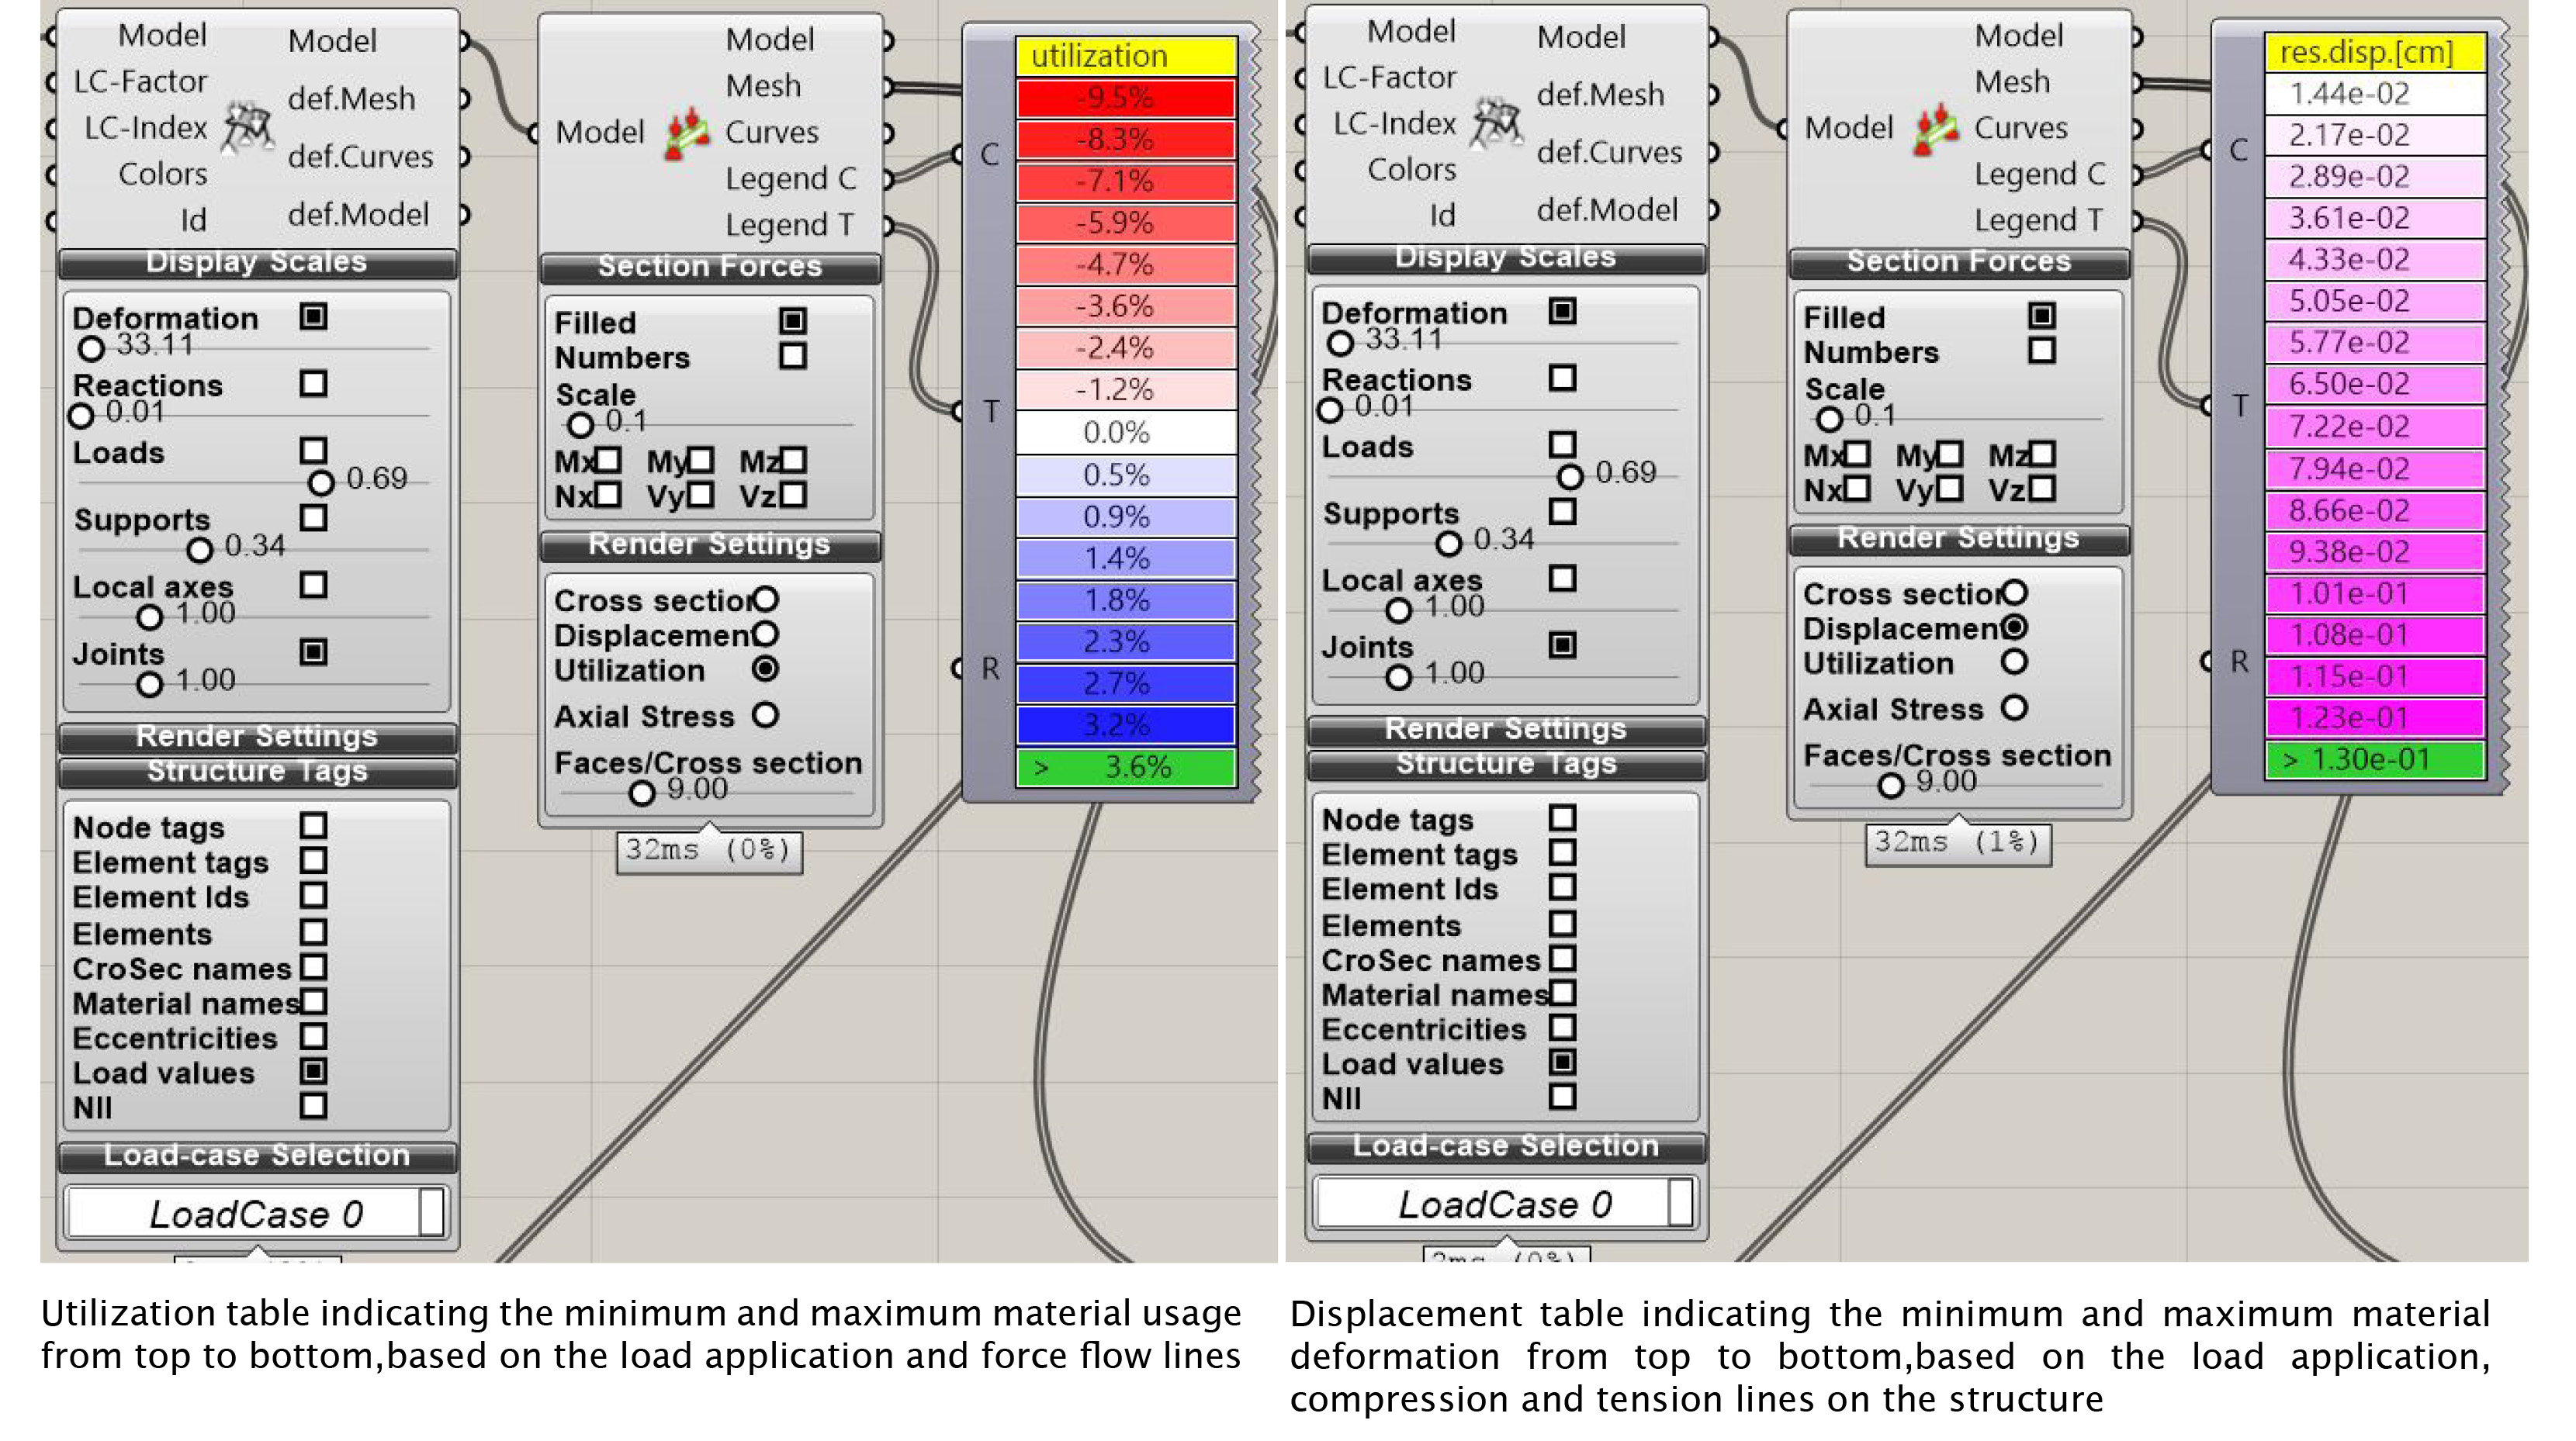Click the left ModelView component icon
Image resolution: width=2576 pixels, height=1441 pixels.
click(x=247, y=128)
